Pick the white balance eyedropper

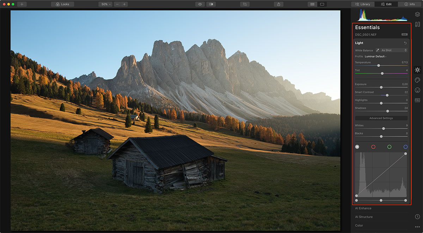coord(378,50)
